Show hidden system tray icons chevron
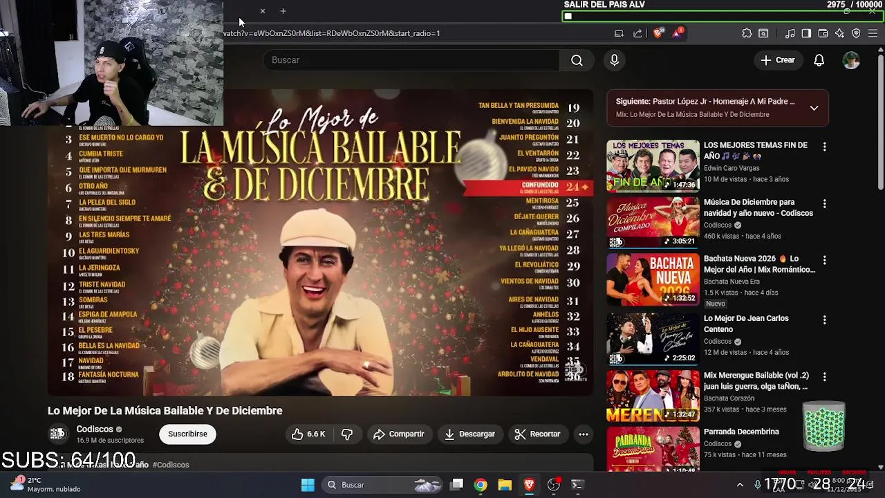This screenshot has width=885, height=498. click(x=740, y=485)
